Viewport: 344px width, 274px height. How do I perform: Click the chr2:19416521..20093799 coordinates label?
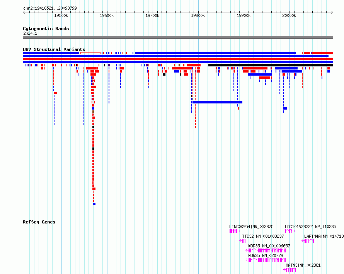[x=50, y=8]
